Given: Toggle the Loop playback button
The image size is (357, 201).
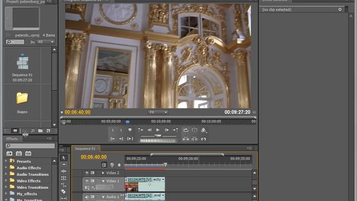Looking at the screenshot, I should coord(186,130).
